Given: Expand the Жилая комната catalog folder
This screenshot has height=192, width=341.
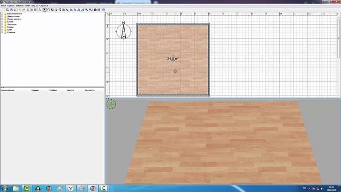Looking at the screenshot, I should tap(2, 19).
